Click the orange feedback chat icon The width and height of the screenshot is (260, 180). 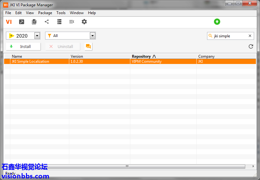88,46
